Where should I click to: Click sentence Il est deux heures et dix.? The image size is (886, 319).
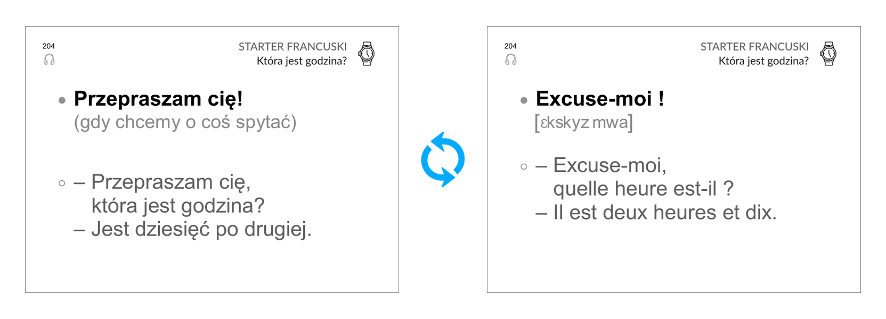pyautogui.click(x=665, y=213)
